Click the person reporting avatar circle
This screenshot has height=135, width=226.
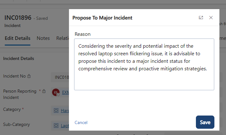tap(55, 93)
